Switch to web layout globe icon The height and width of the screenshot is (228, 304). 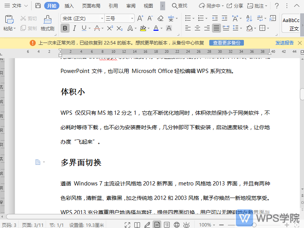click(x=177, y=225)
